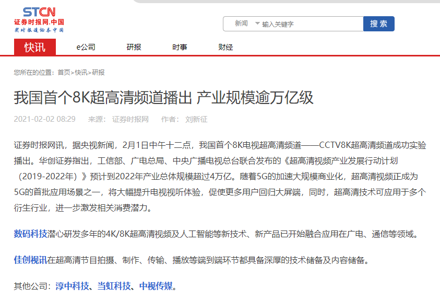The height and width of the screenshot is (300, 440).
Task: Click the paragraph beginning 证券时报网讯
Action: (x=220, y=177)
